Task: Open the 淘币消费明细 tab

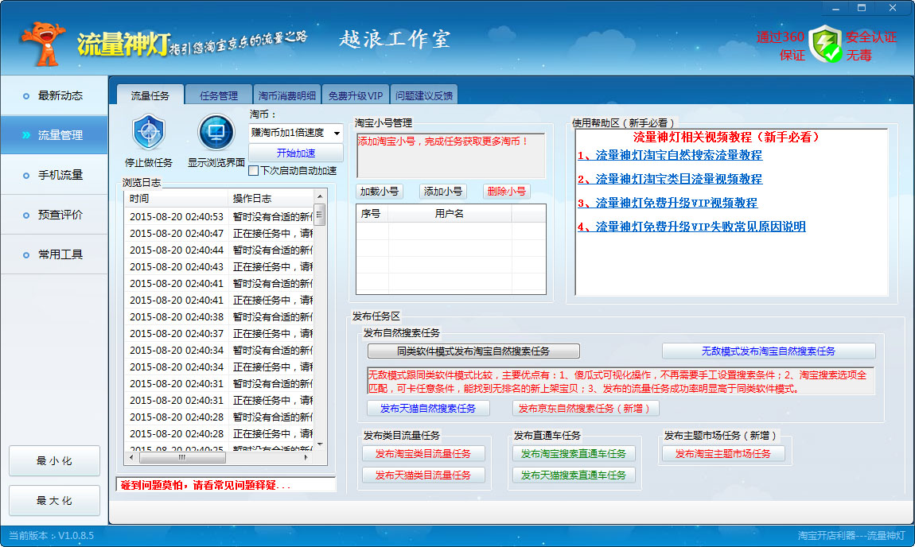Action: click(x=286, y=95)
